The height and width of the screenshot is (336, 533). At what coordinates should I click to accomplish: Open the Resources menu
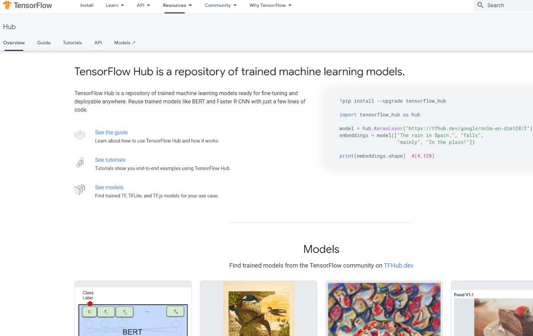(x=177, y=5)
